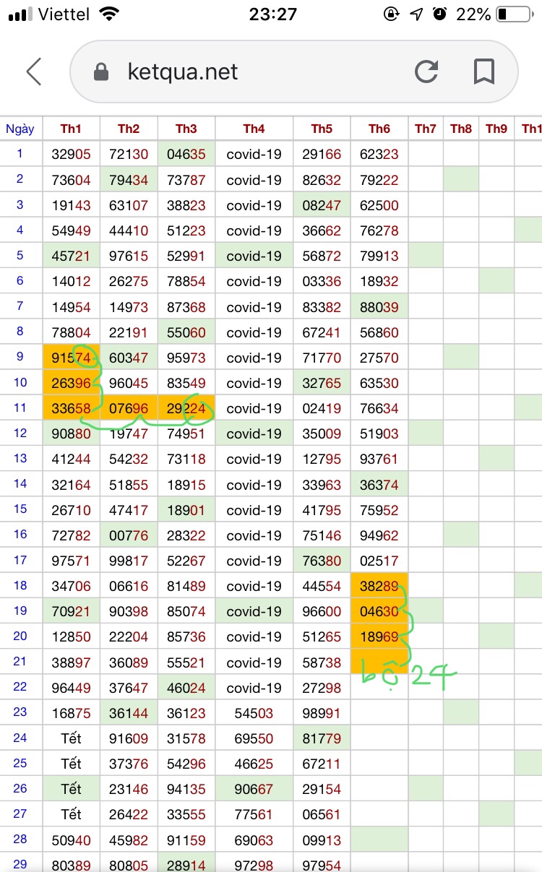Select the Th6 column header

click(379, 129)
